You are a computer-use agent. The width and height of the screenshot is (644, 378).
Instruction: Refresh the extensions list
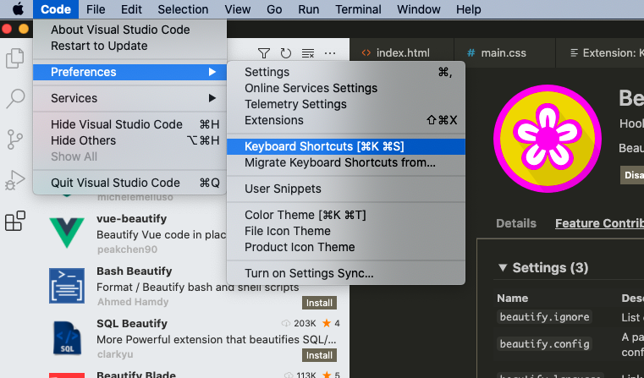286,53
